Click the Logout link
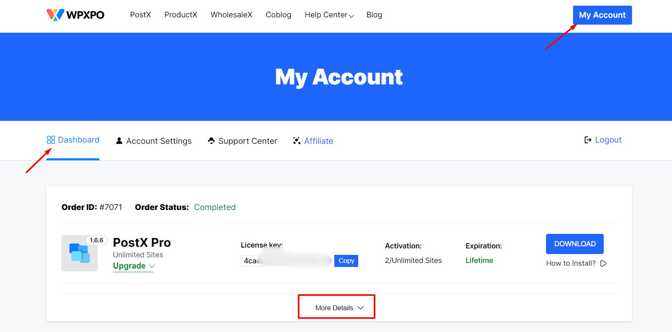The width and height of the screenshot is (672, 332). (x=603, y=140)
